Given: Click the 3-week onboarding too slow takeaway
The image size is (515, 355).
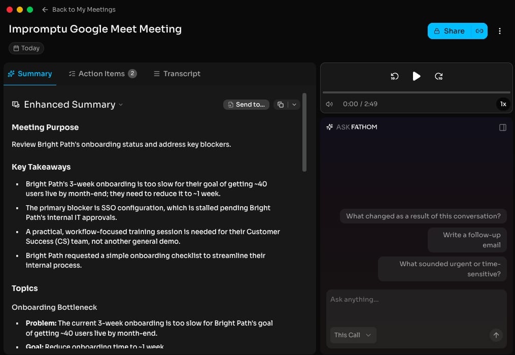Looking at the screenshot, I should click(x=146, y=189).
